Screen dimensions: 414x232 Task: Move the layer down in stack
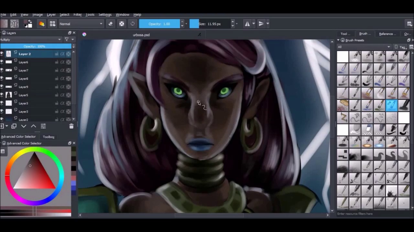24,126
